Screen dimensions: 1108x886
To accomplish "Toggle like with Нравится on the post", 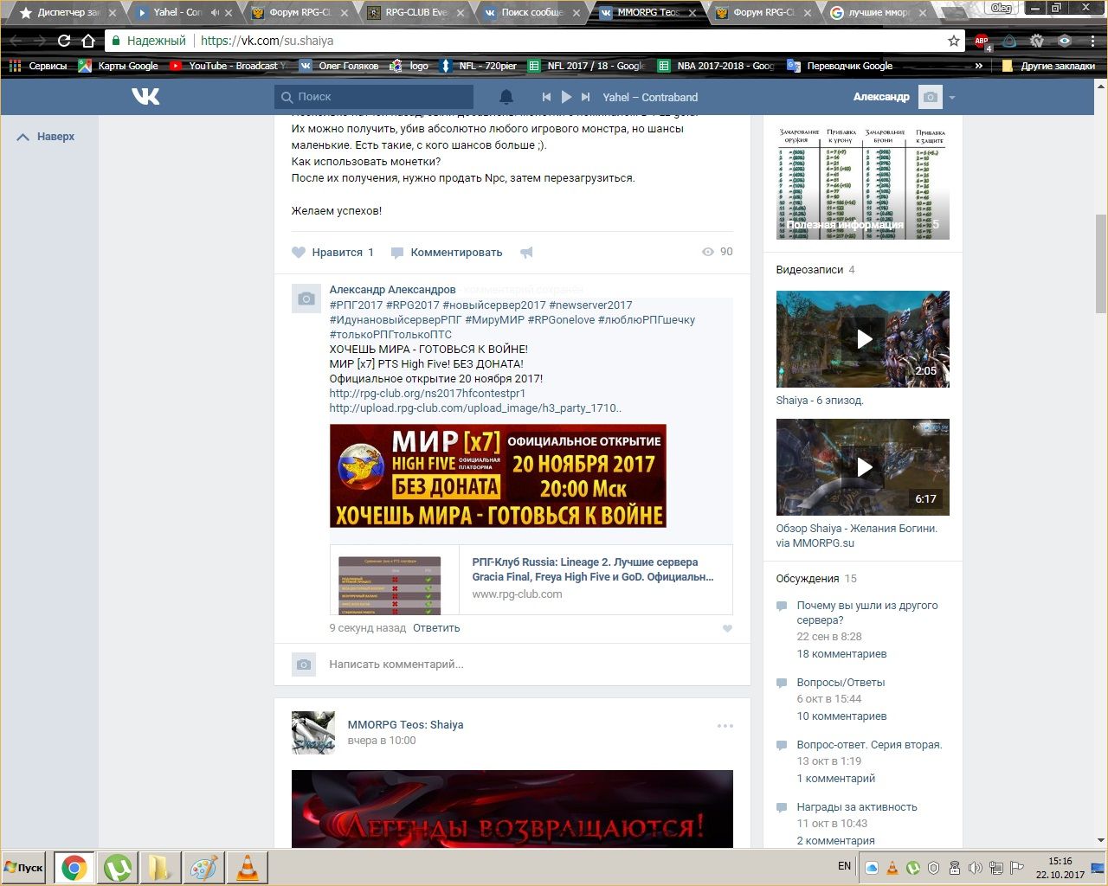I will (333, 253).
